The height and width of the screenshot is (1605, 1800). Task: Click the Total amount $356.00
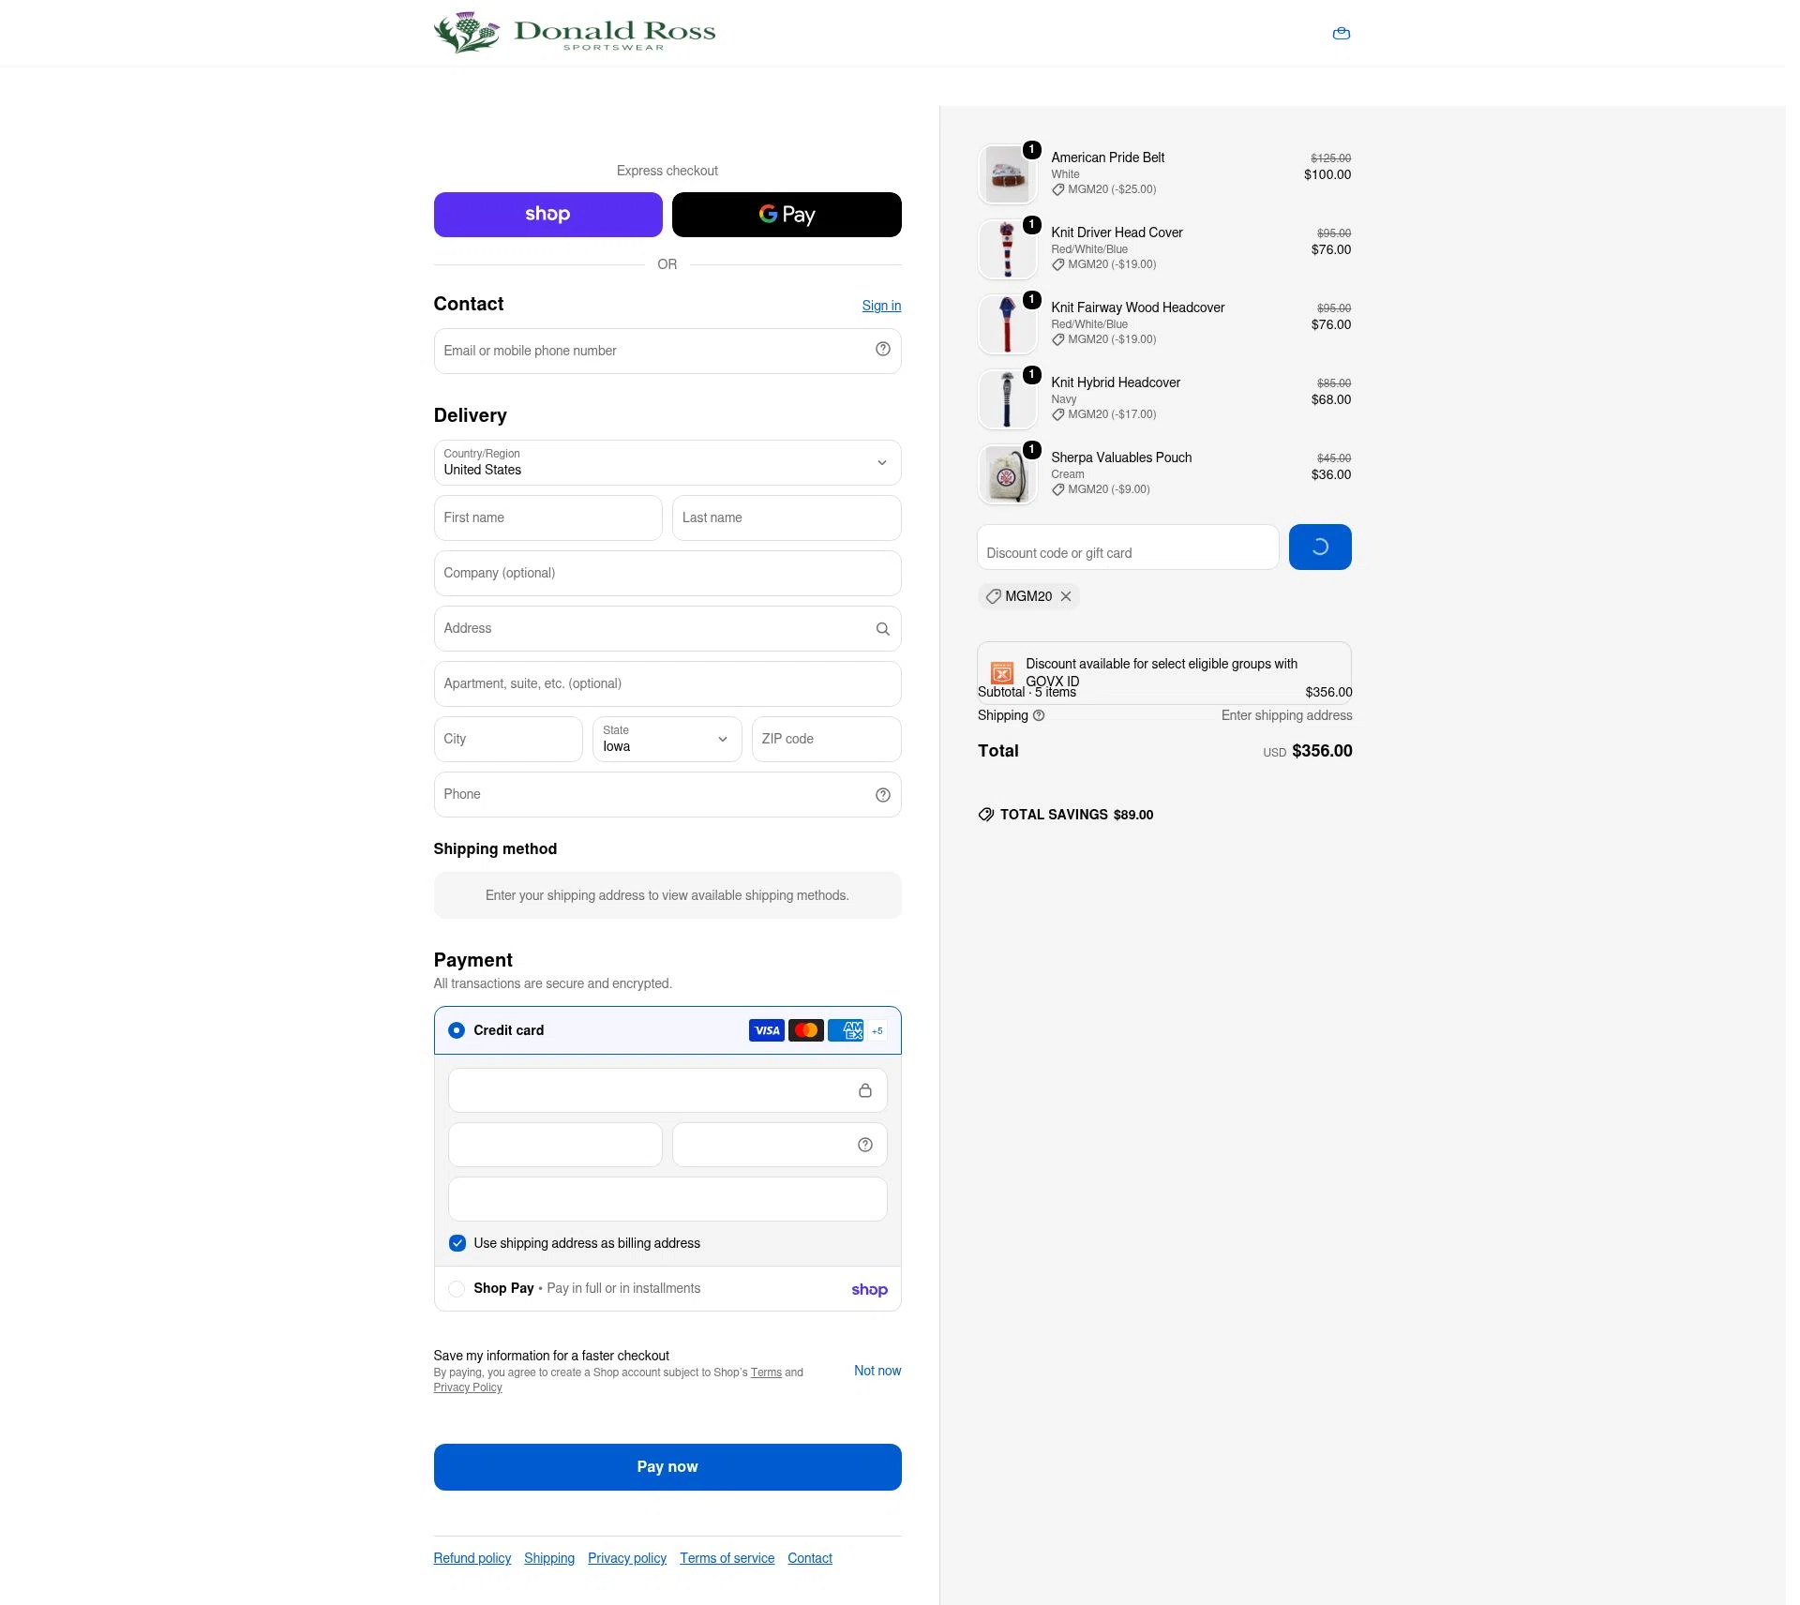[1322, 751]
